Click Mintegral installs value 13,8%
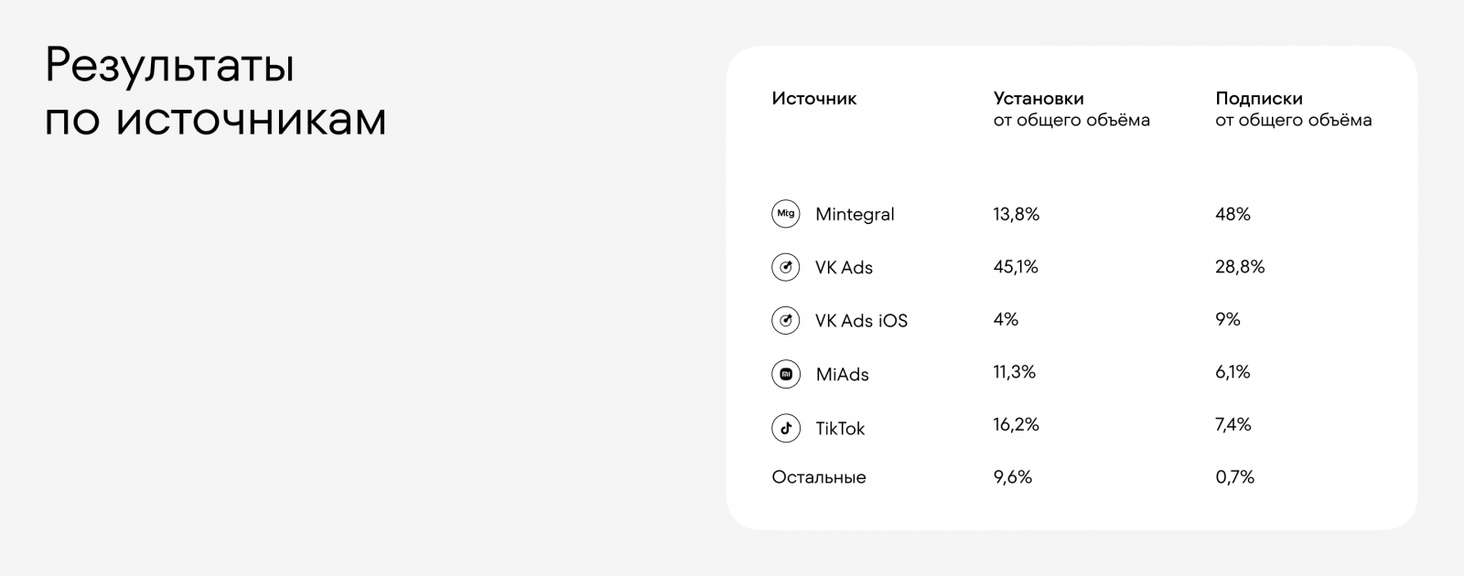Screen dimensions: 1464x576 (1016, 215)
